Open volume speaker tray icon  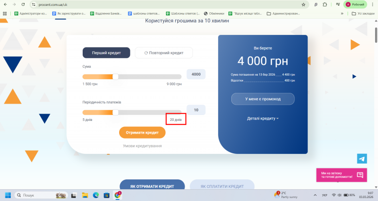click(340, 195)
